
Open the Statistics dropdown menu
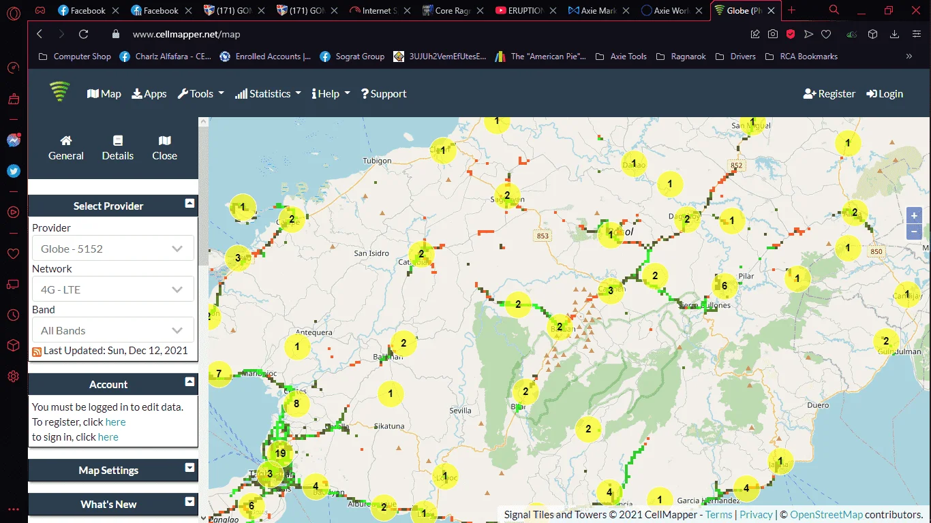click(268, 94)
